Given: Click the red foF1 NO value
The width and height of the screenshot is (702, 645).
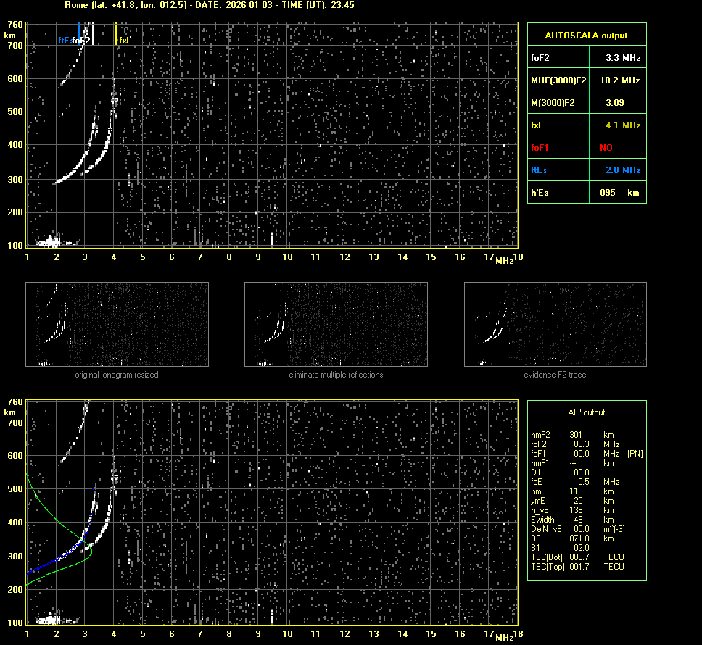Looking at the screenshot, I should pos(606,148).
